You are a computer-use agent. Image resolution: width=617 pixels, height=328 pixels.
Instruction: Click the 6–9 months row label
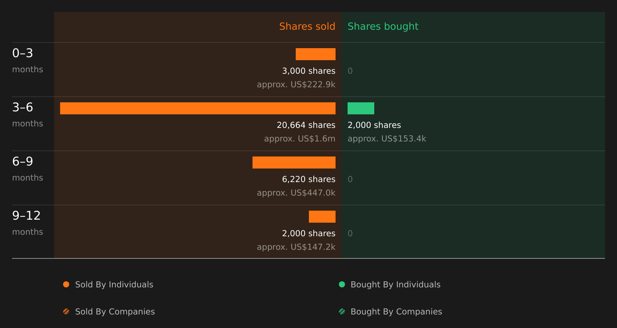pyautogui.click(x=27, y=169)
